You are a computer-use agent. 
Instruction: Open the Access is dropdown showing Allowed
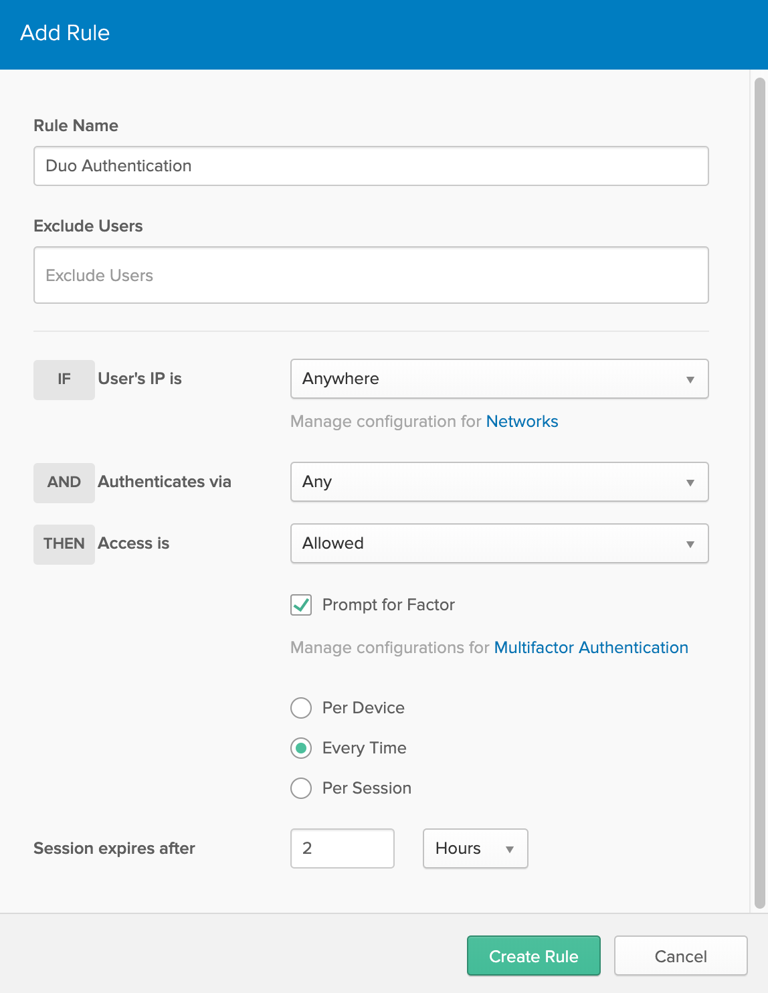(499, 543)
